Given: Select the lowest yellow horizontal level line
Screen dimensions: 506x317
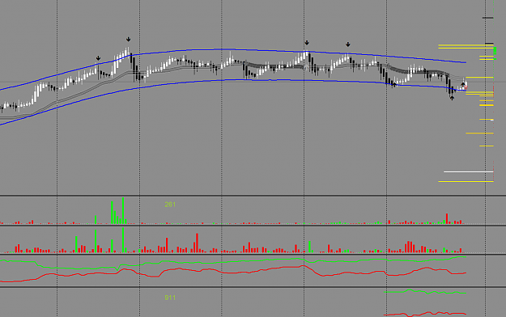Looking at the screenshot, I should click(466, 182).
